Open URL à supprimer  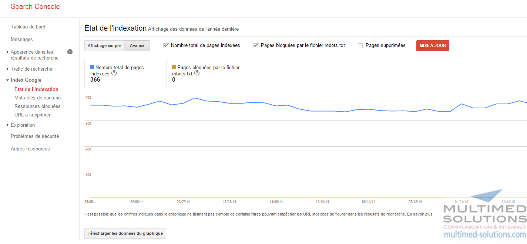[33, 115]
